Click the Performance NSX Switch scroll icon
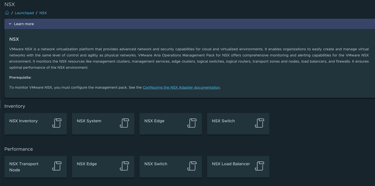375x186 pixels. 192,166
